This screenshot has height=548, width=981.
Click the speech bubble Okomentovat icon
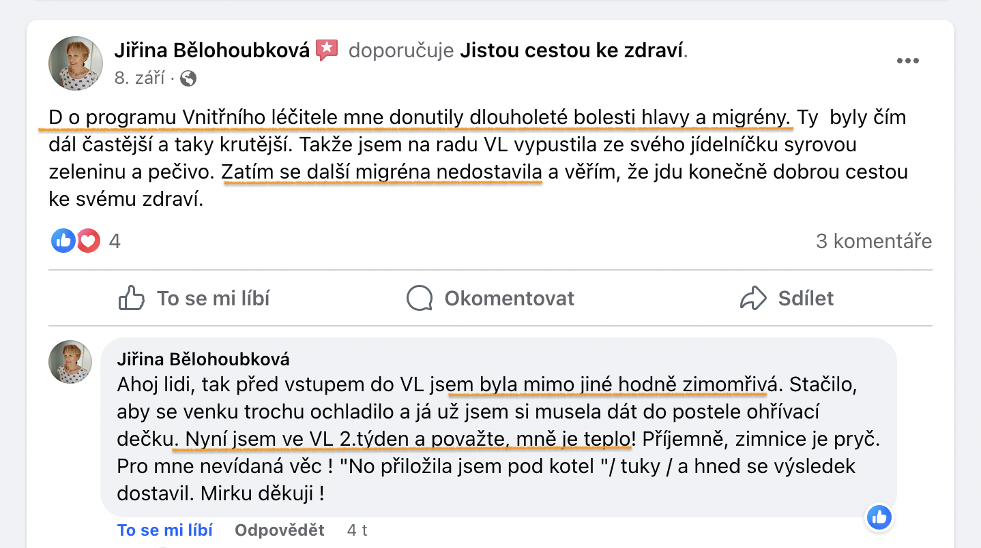(420, 298)
